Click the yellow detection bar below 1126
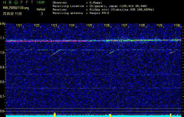 click(110, 115)
